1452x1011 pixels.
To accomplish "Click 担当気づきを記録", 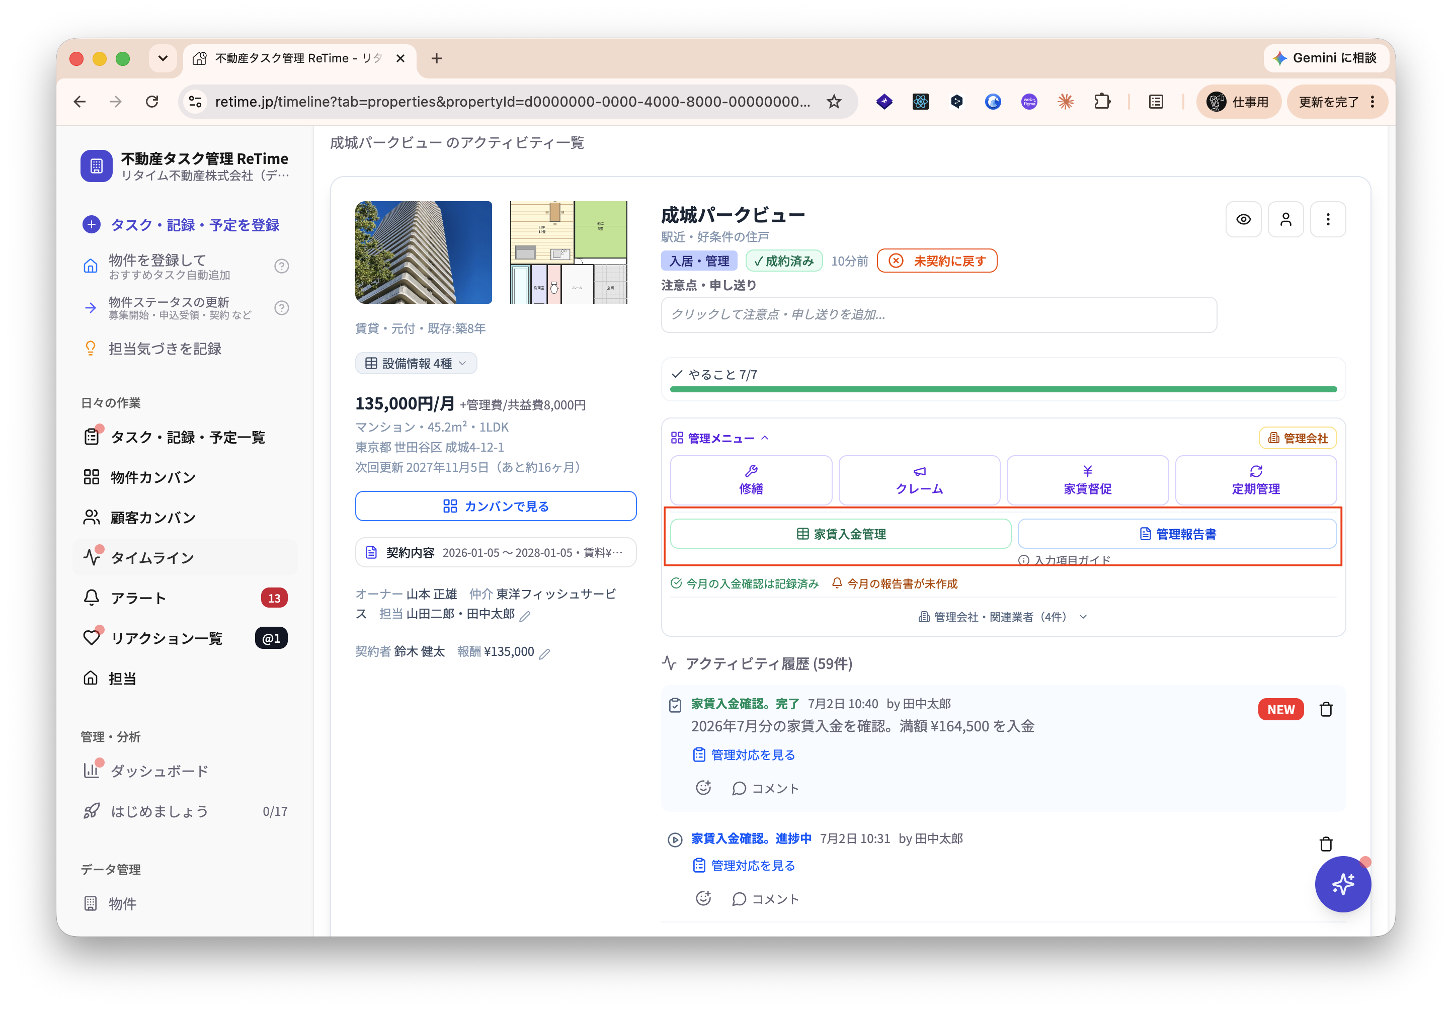I will (152, 349).
